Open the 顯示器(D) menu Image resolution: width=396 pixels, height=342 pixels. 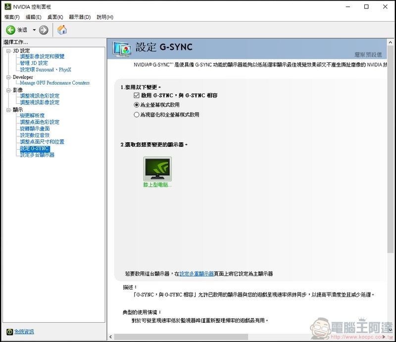(x=80, y=17)
